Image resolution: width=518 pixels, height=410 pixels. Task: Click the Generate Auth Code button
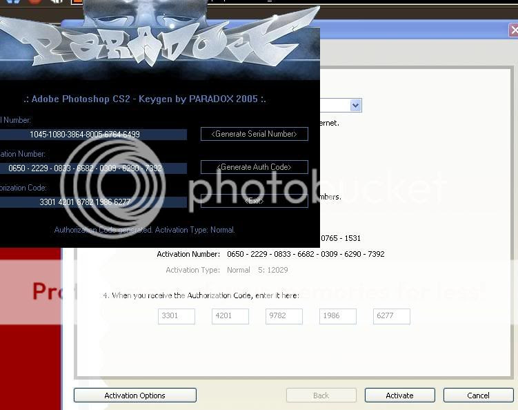coord(254,167)
